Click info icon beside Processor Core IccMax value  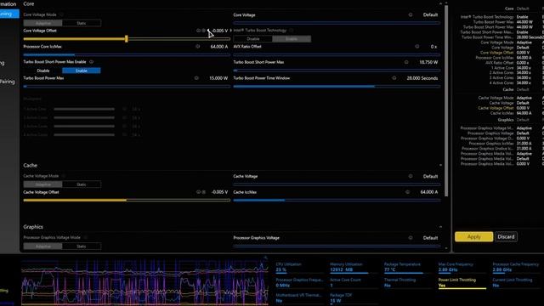point(197,46)
